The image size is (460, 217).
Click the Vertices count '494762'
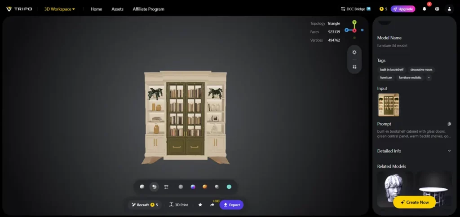[x=334, y=40]
